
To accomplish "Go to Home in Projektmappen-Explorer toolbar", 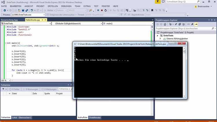I will pyautogui.click(x=165, y=24).
